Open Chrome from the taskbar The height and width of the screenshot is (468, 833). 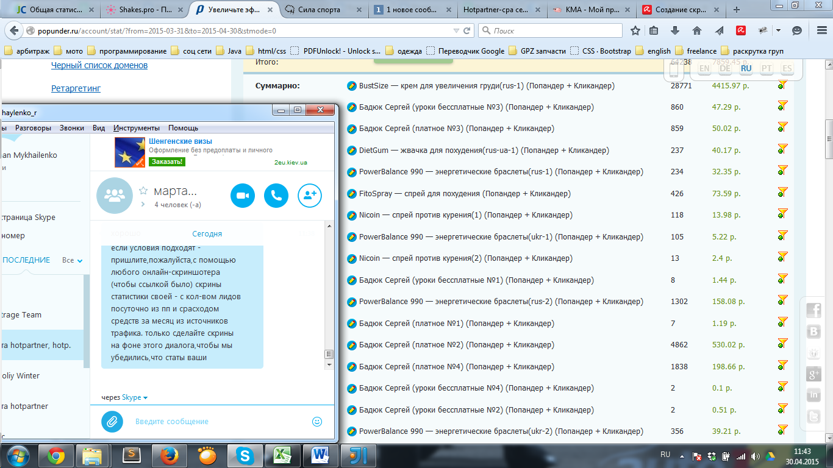56,456
